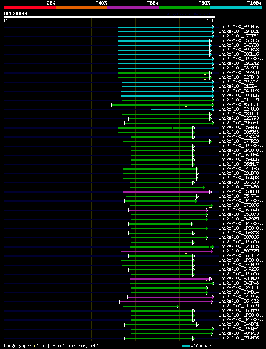The height and width of the screenshot is (349, 266).
Task: Click UniRef100_Q4RSW9 hit name
Action: click(x=239, y=137)
